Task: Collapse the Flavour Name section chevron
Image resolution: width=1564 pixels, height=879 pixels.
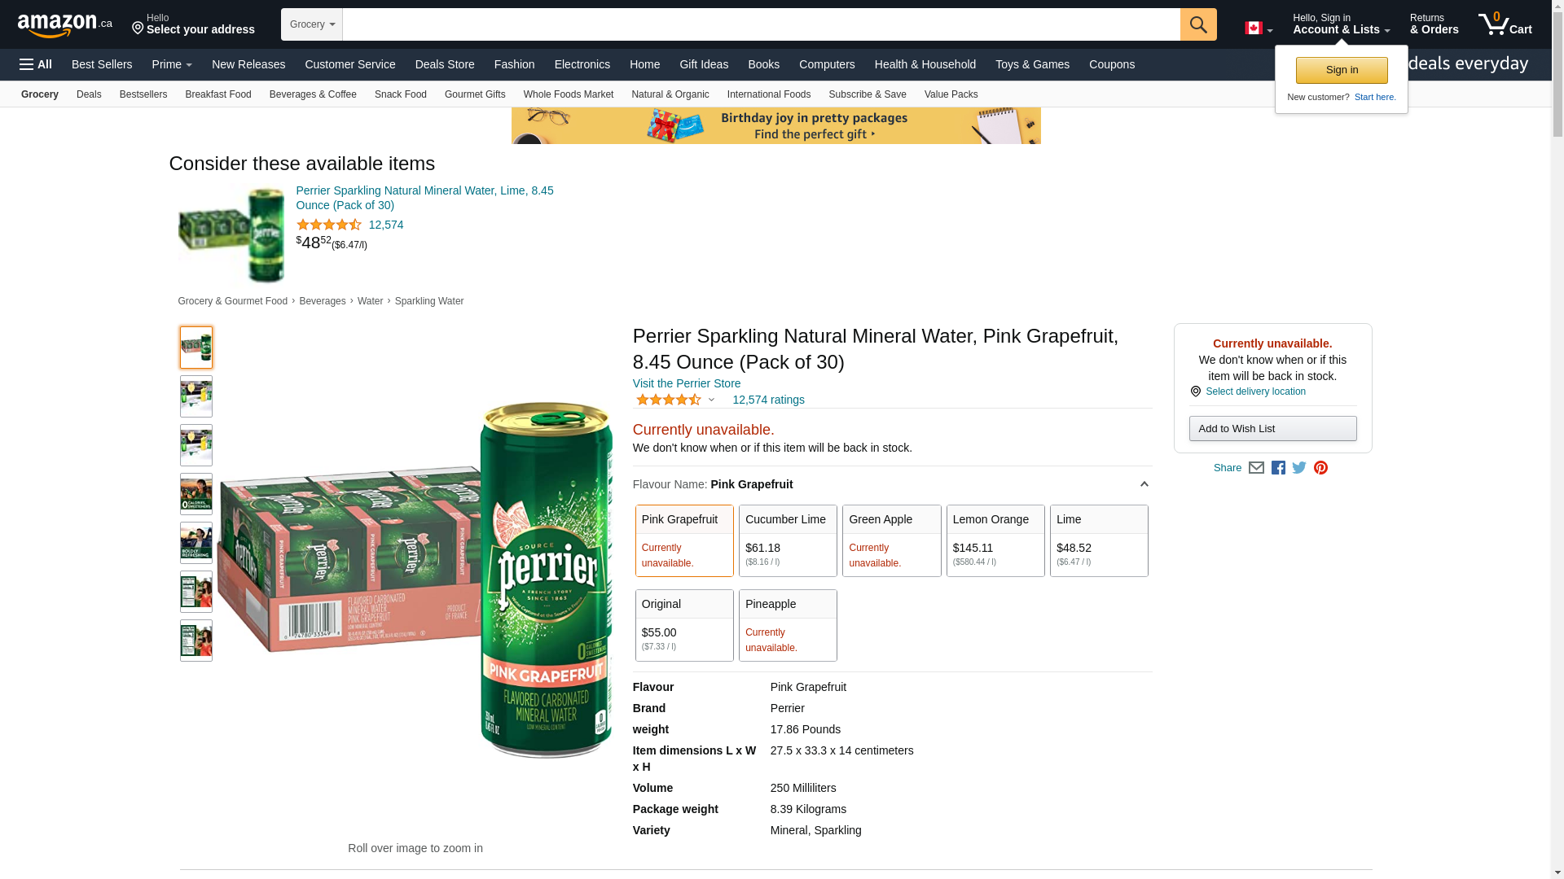Action: pyautogui.click(x=1144, y=484)
